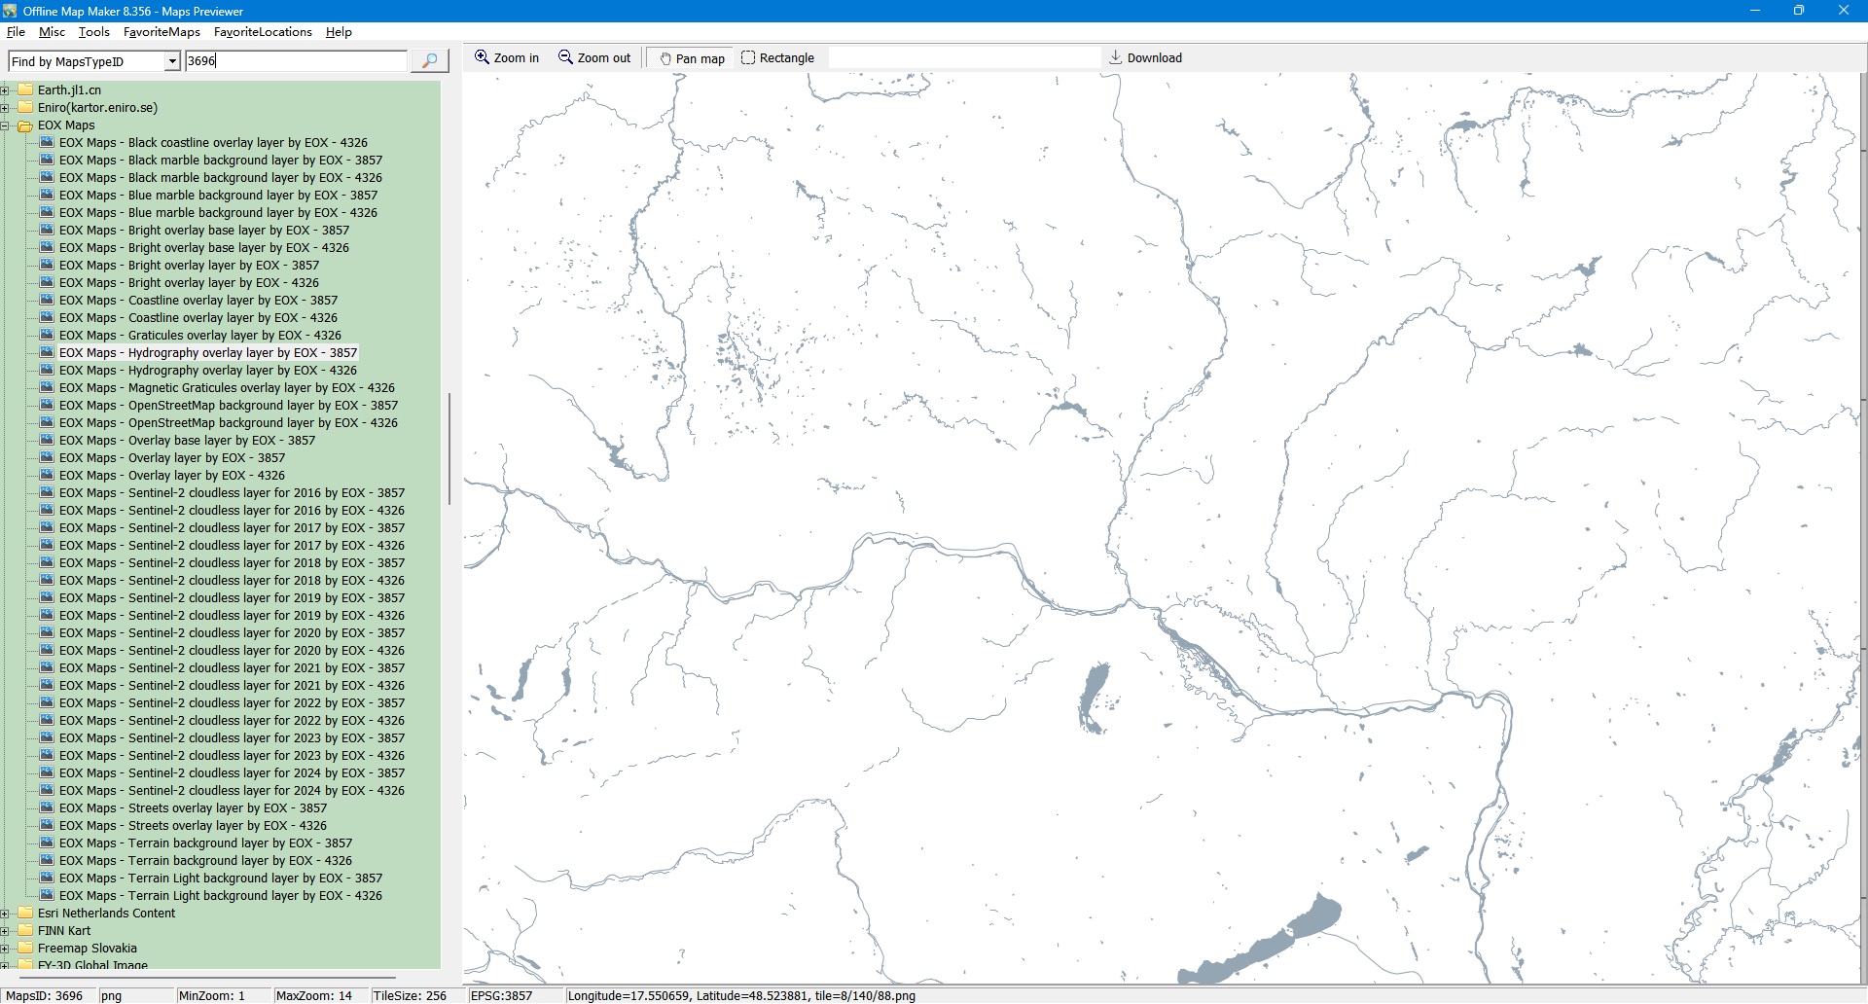
Task: Click the EOX Maps open folder icon
Action: tap(25, 125)
